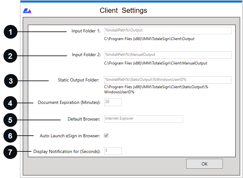Click Display Notification seconds box
Image resolution: width=243 pixels, height=178 pixels.
tap(113, 151)
